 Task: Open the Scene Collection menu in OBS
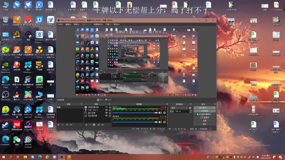click(x=98, y=24)
